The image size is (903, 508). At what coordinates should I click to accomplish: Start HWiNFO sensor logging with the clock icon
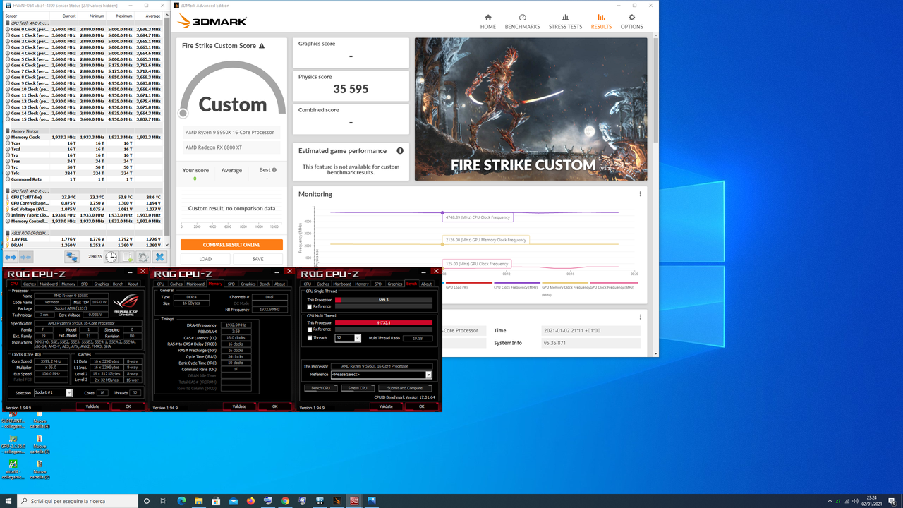coord(111,257)
